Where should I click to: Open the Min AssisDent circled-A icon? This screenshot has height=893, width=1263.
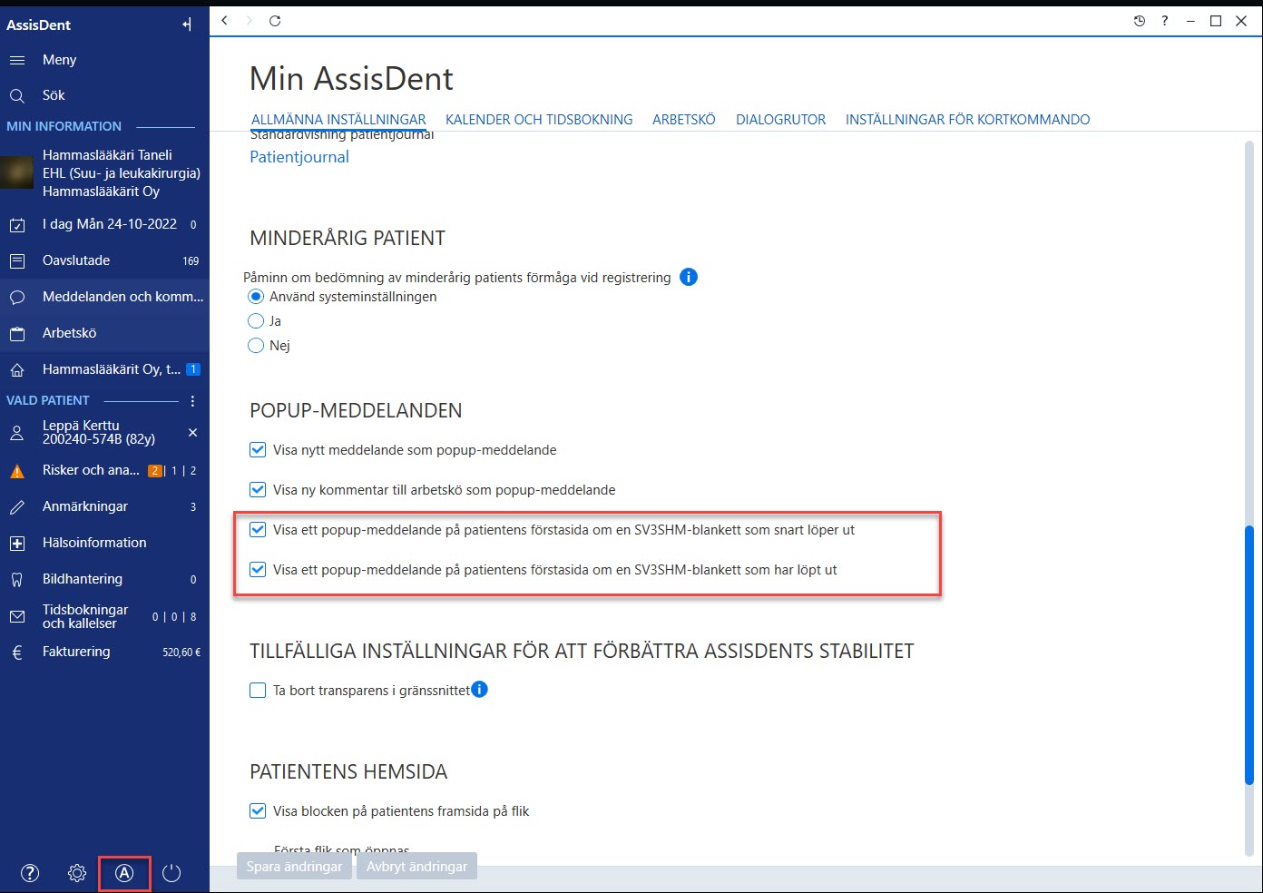(124, 873)
